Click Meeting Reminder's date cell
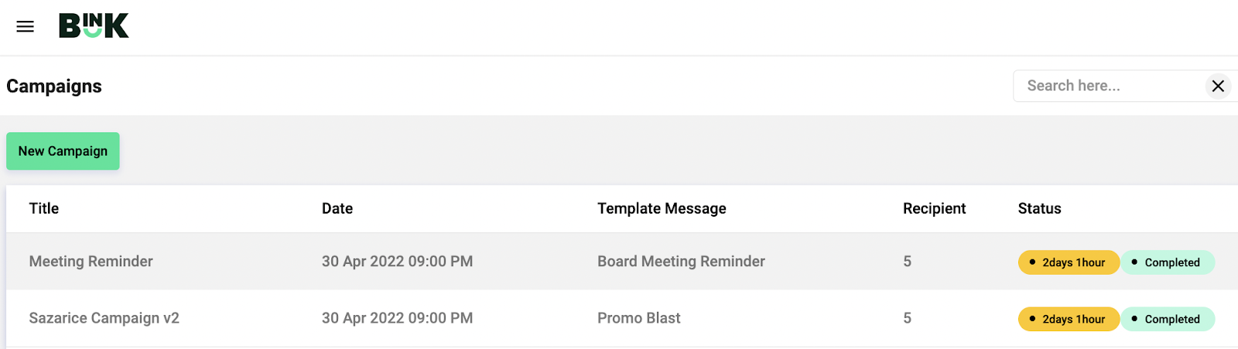 click(x=397, y=262)
